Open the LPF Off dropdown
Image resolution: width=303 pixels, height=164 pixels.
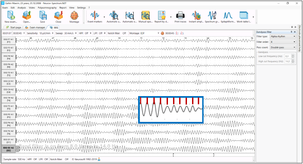pyautogui.click(x=105, y=33)
